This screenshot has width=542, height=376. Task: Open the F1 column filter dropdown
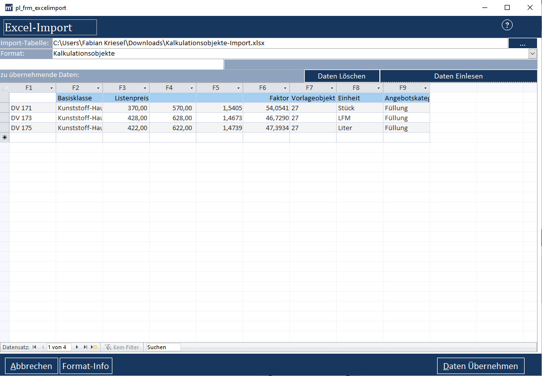pyautogui.click(x=51, y=88)
